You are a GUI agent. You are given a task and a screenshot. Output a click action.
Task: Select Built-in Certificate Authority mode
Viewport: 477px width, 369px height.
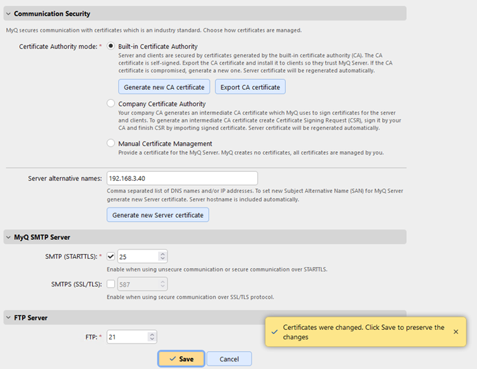click(111, 46)
